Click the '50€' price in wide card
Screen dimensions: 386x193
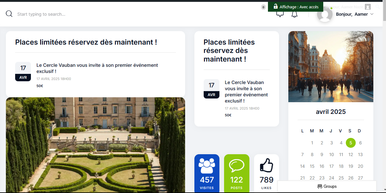click(x=40, y=86)
